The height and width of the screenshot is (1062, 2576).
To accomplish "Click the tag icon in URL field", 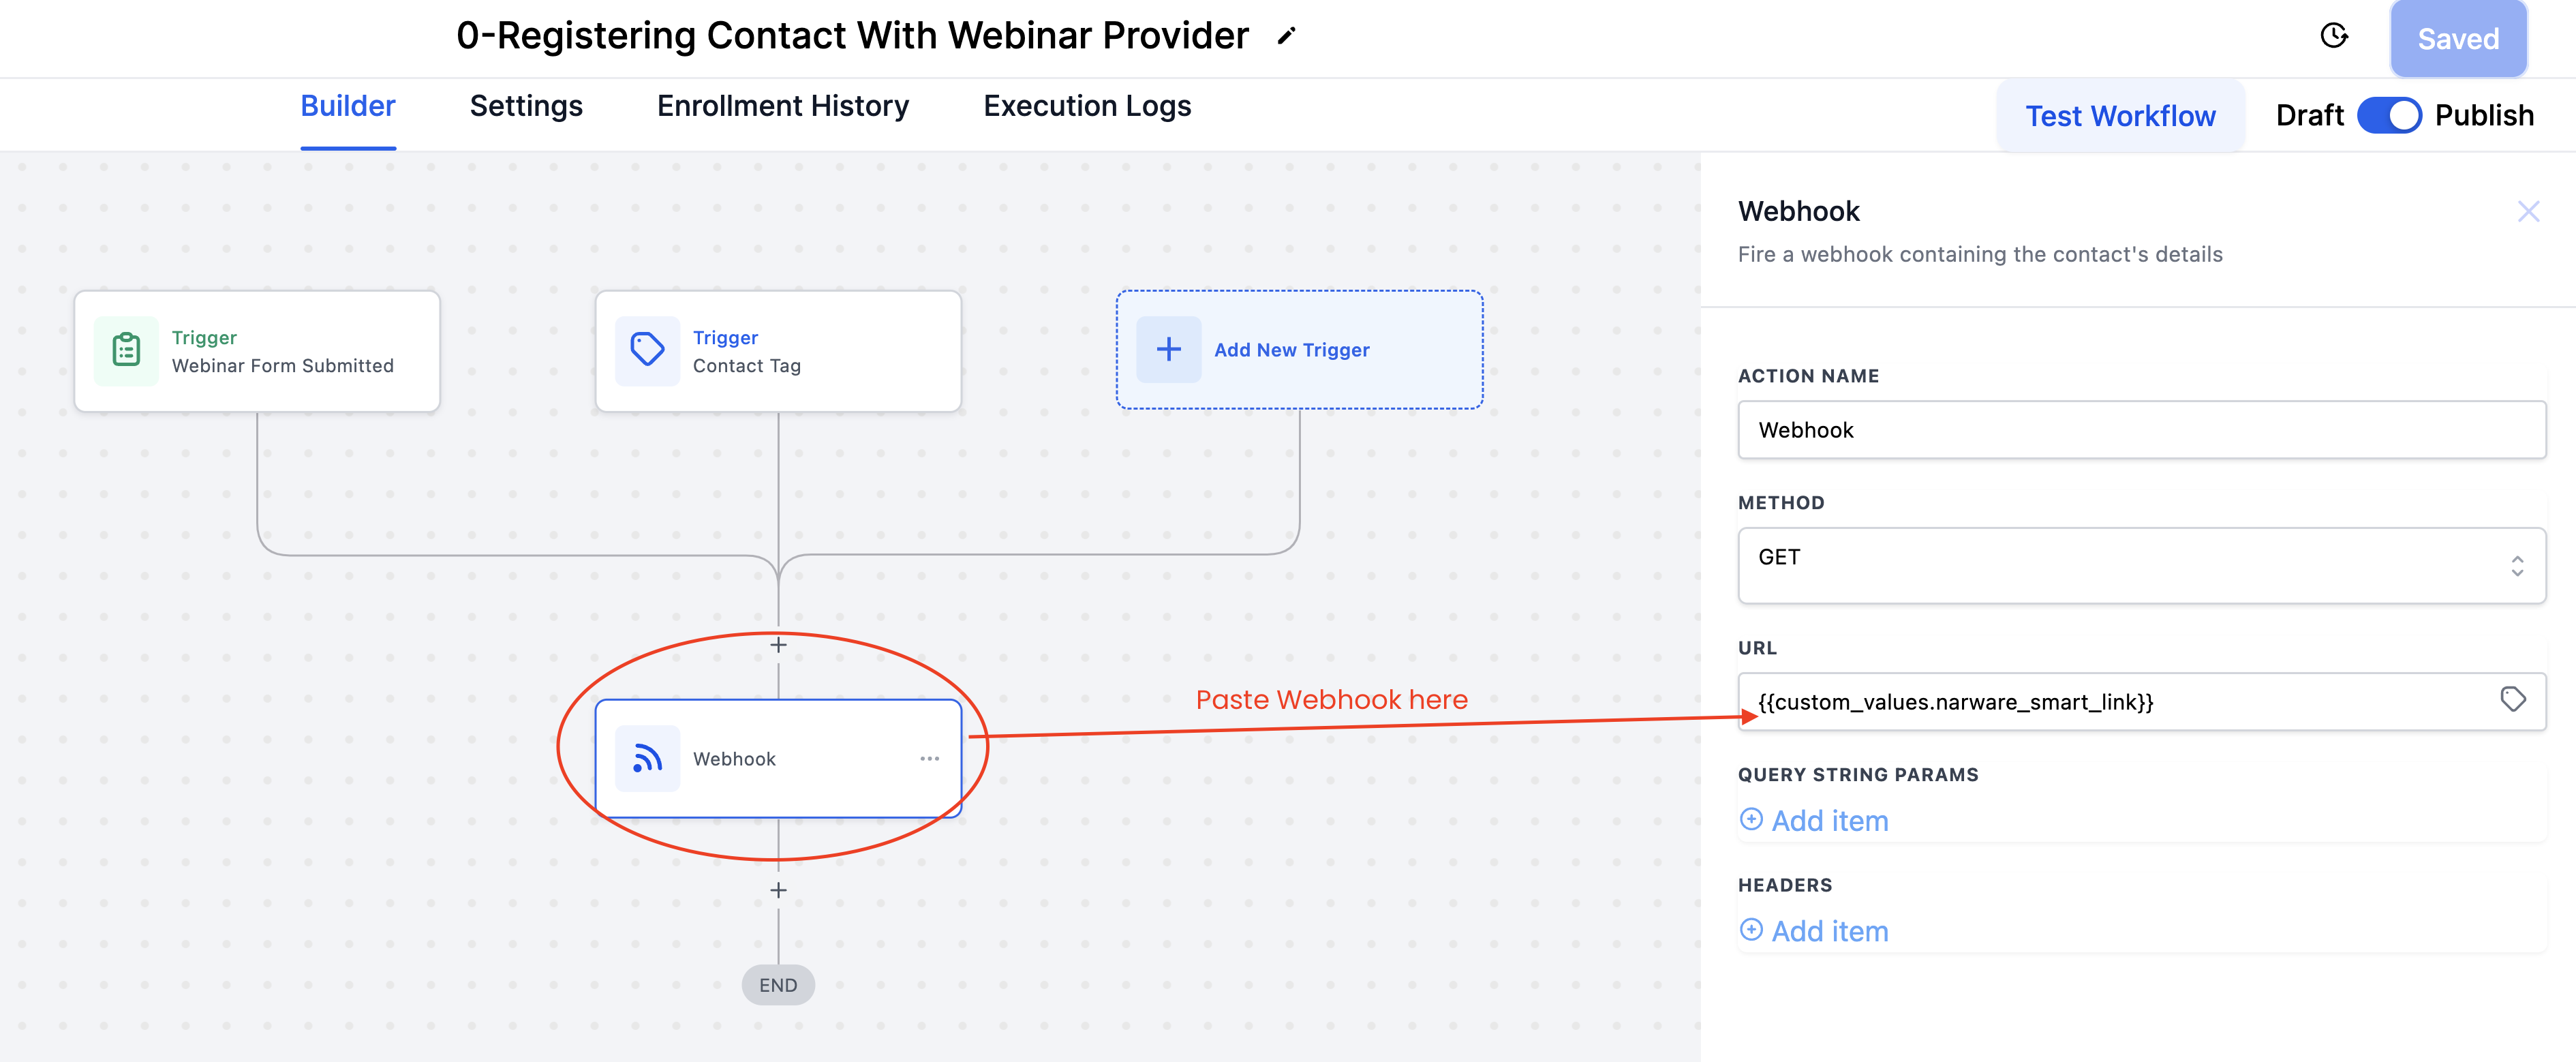I will click(x=2512, y=699).
